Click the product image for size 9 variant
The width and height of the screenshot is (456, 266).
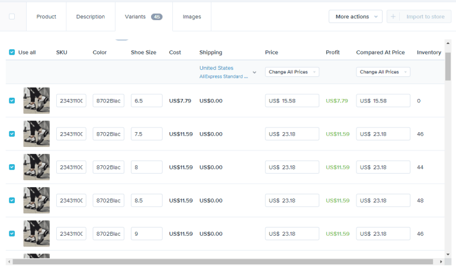(36, 233)
